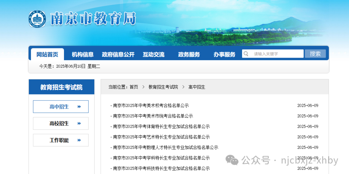Open the 政务服务 menu
This screenshot has width=349, height=174.
(x=189, y=54)
